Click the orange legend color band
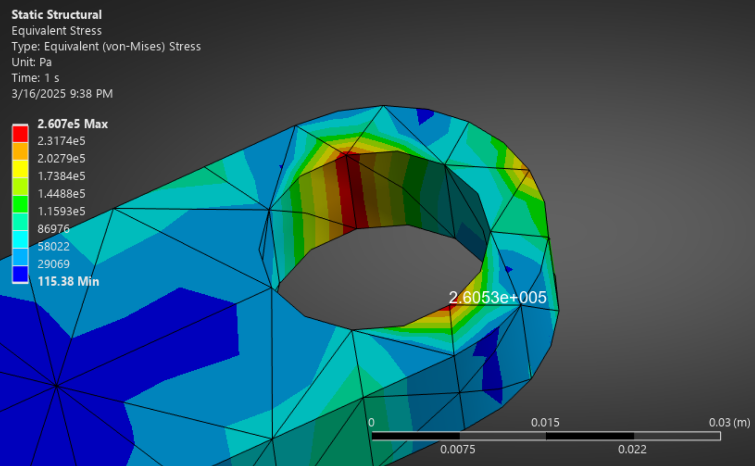Image resolution: width=755 pixels, height=466 pixels. 20,151
